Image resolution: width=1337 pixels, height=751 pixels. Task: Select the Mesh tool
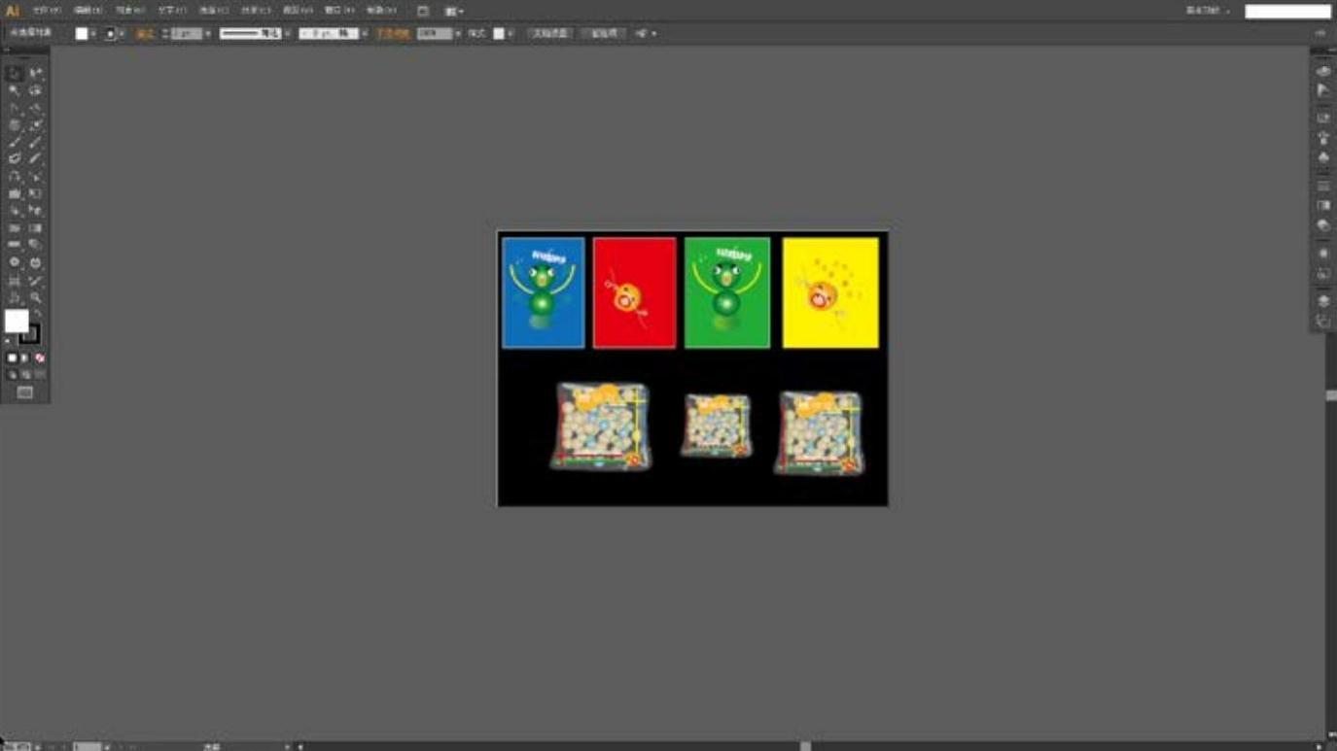click(x=15, y=227)
